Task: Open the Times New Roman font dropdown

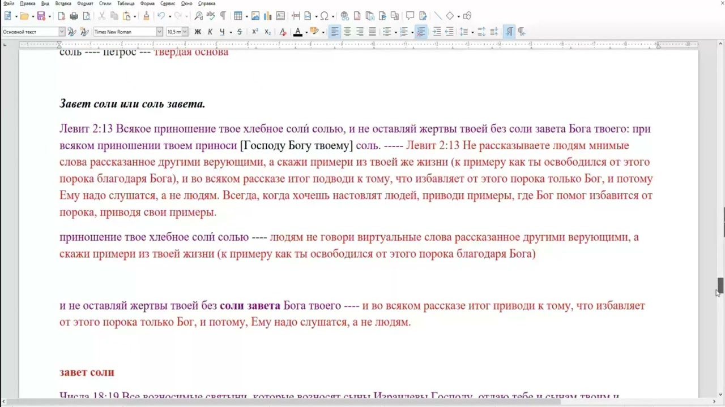Action: pyautogui.click(x=159, y=32)
